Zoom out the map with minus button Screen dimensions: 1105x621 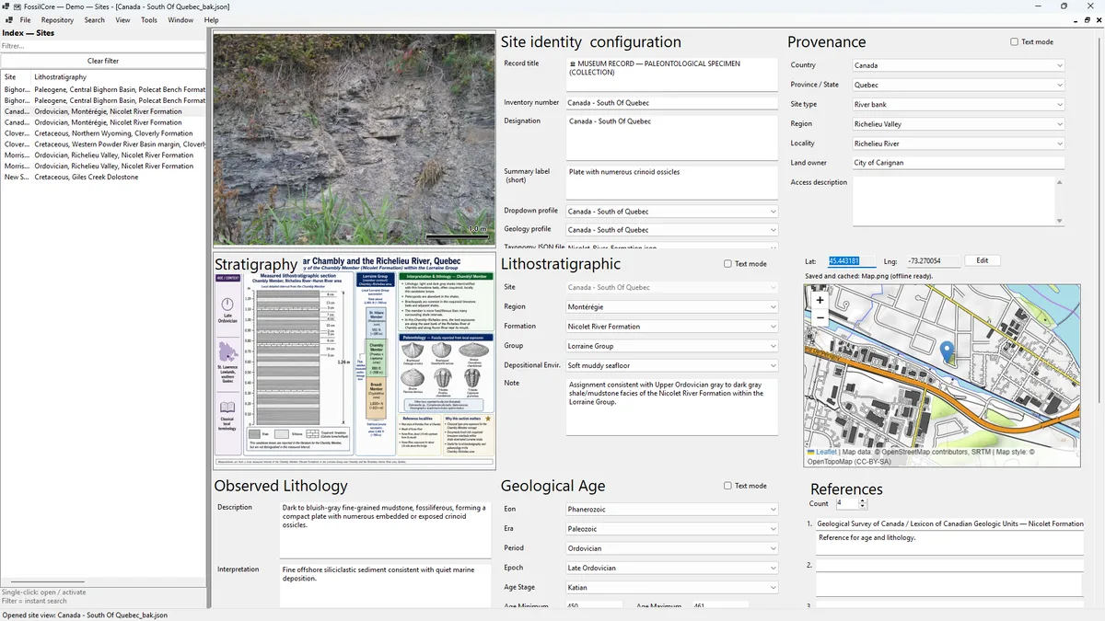point(820,317)
